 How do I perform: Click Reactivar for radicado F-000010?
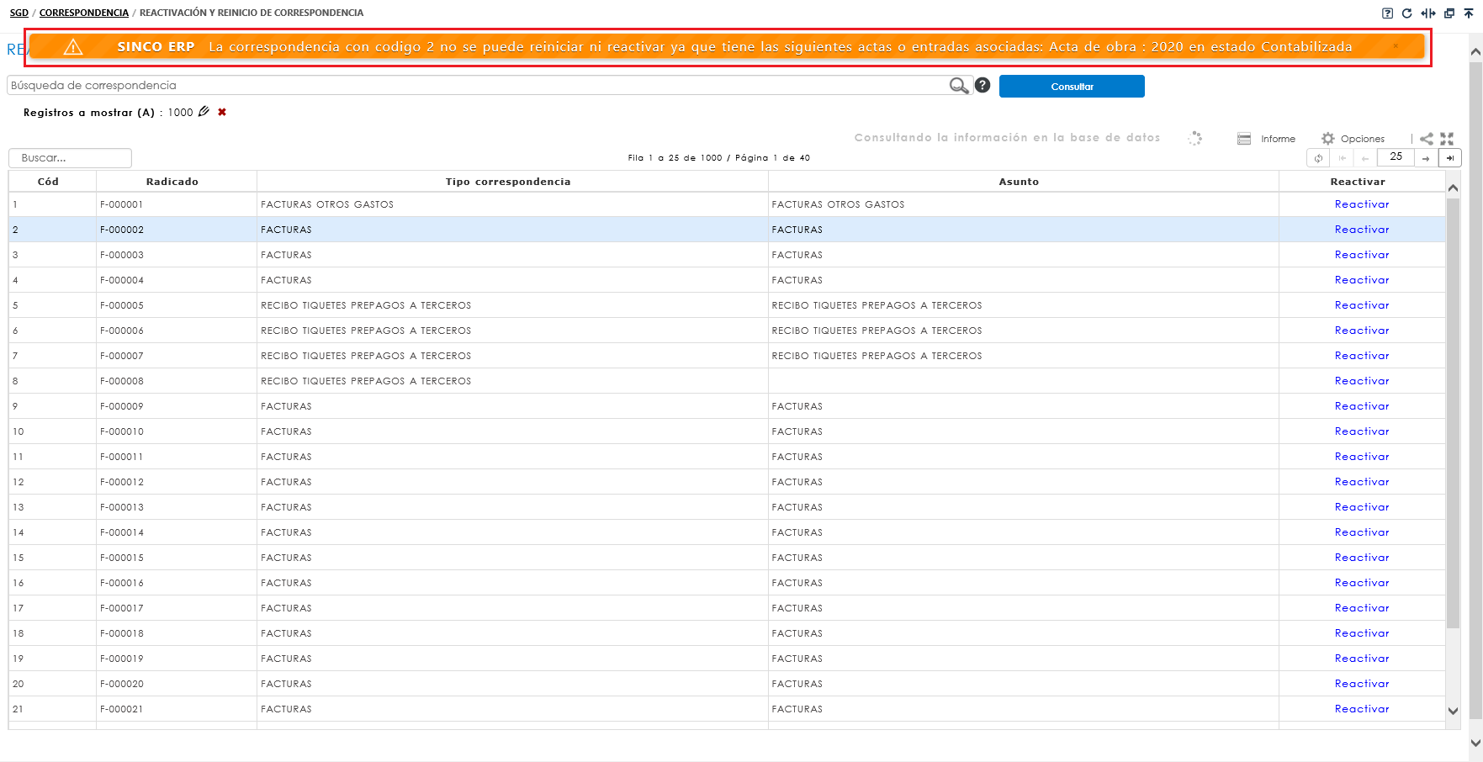point(1362,431)
